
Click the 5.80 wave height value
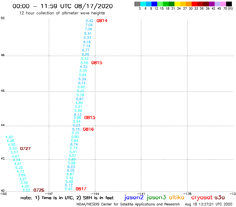tap(75, 137)
